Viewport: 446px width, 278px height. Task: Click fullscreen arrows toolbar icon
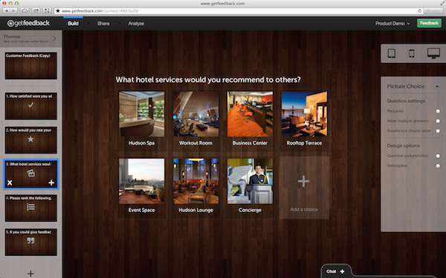point(47,11)
